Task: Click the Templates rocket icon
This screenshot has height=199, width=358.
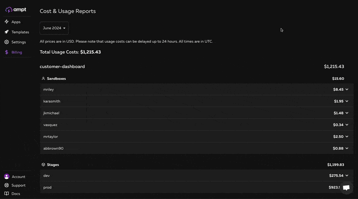Action: tap(7, 32)
